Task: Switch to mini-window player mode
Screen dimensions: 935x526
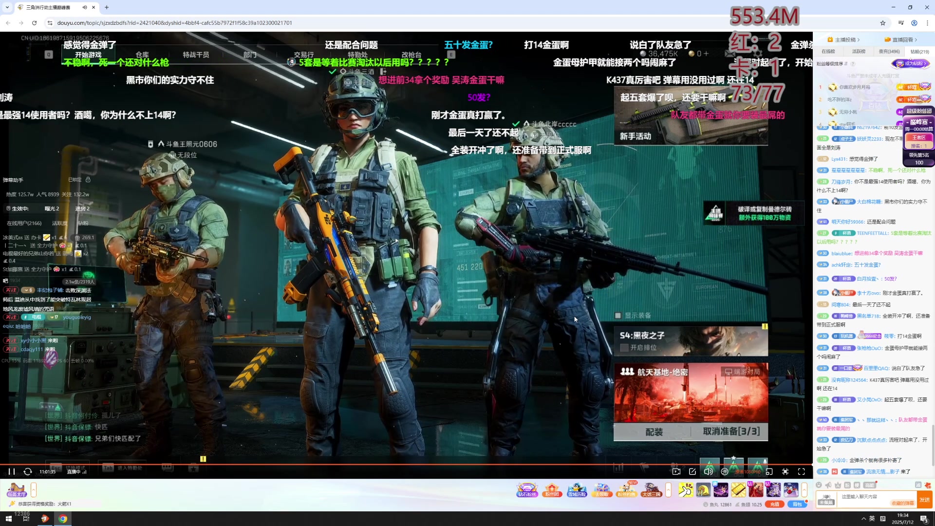Action: [x=769, y=471]
